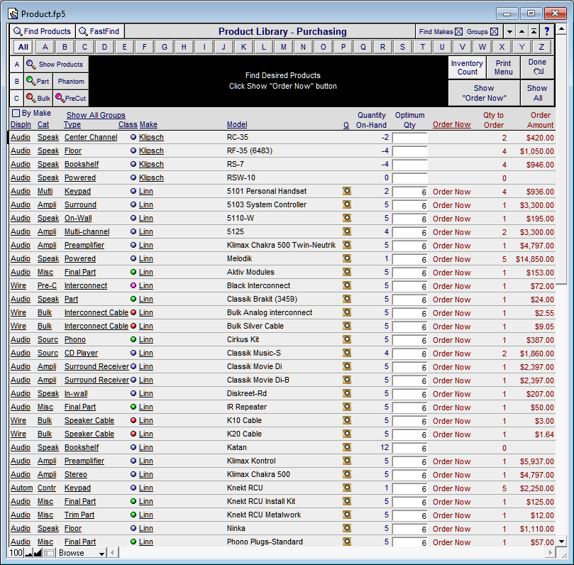Click the vertical scrollbar up arrow

pos(561,28)
